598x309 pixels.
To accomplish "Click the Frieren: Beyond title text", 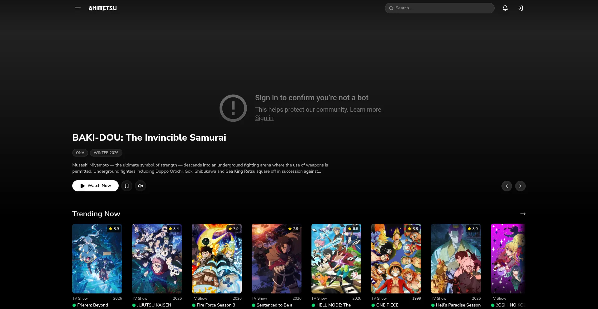I will coord(93,305).
